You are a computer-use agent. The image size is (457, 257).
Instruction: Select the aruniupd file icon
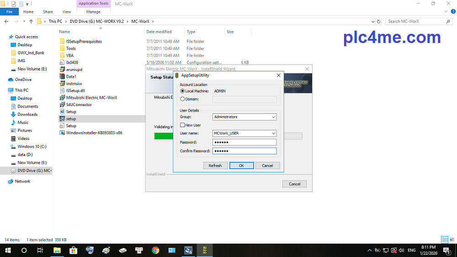tap(62, 70)
